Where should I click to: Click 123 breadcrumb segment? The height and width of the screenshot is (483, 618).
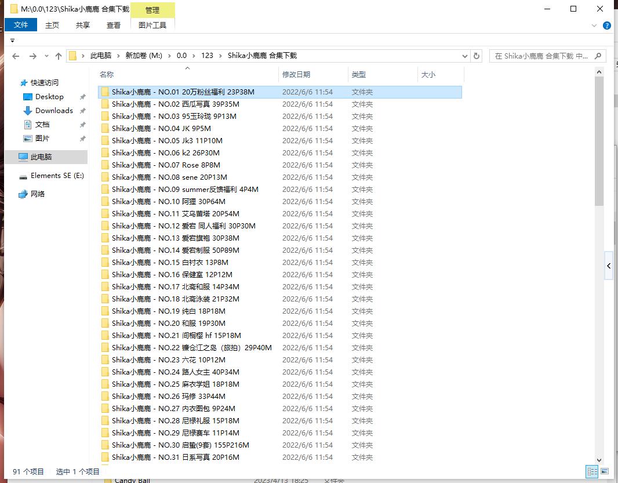pos(207,56)
